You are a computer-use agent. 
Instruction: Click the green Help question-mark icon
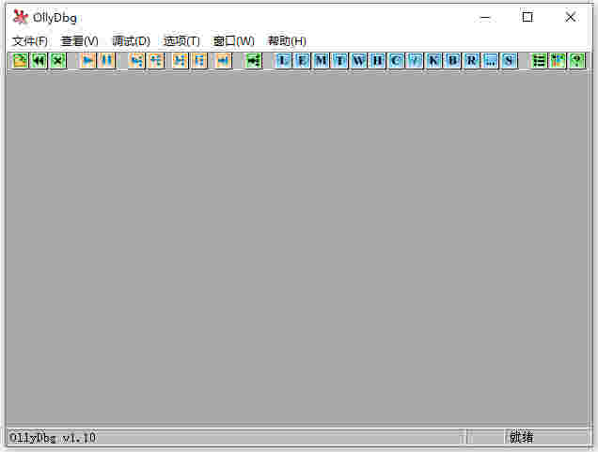click(x=576, y=60)
